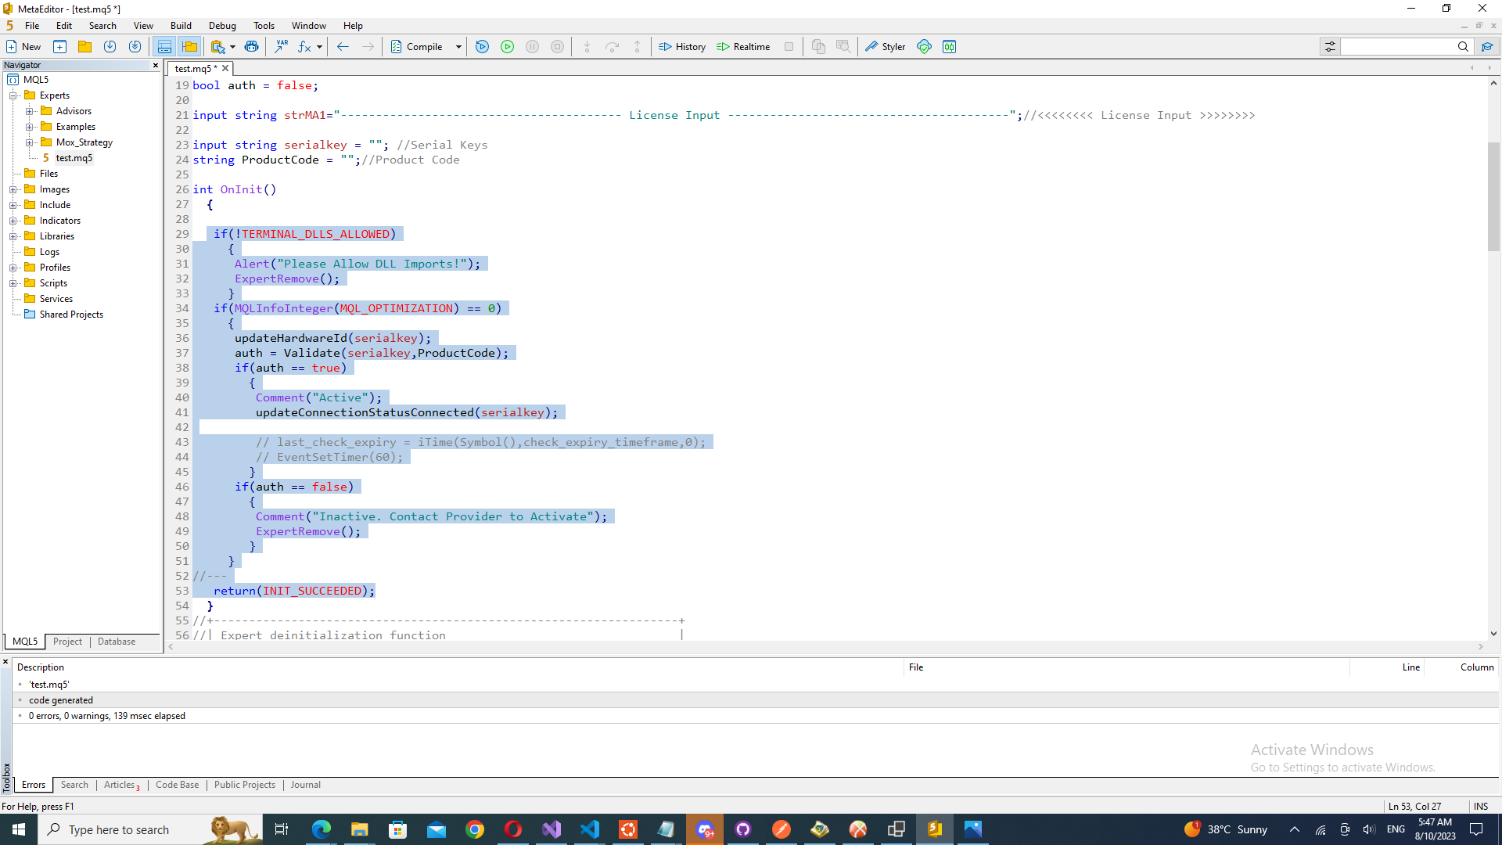The width and height of the screenshot is (1502, 845).
Task: Expand the Indicators folder
Action: (x=13, y=221)
